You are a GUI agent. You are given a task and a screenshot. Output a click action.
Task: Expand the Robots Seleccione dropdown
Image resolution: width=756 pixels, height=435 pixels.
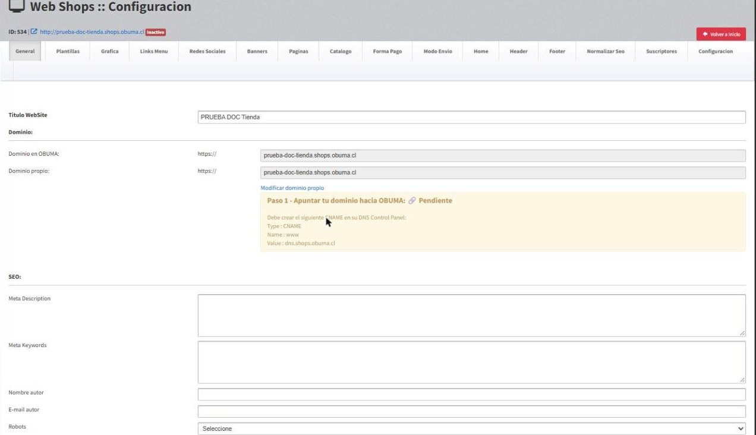(471, 428)
